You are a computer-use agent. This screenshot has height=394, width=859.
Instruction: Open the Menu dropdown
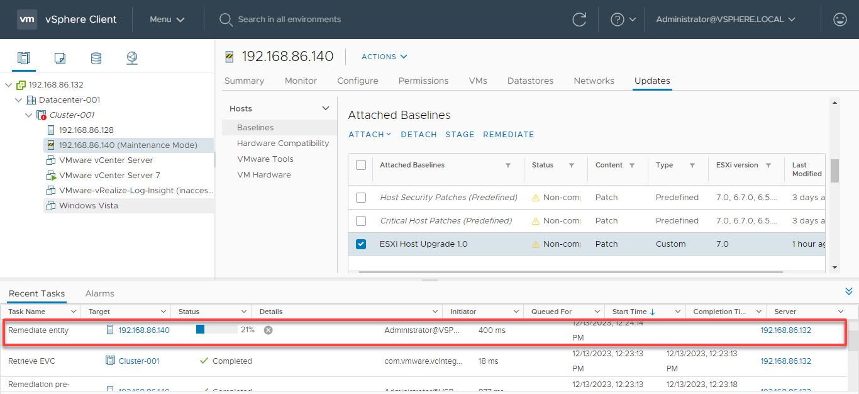point(167,20)
